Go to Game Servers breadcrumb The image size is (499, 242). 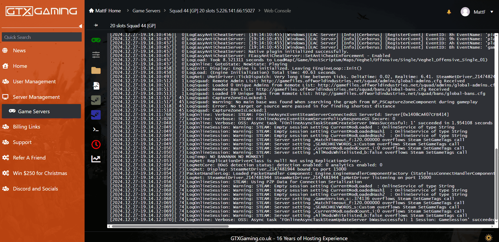[146, 11]
